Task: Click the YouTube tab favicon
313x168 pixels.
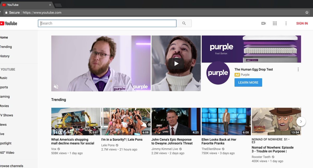Action: tap(4, 5)
